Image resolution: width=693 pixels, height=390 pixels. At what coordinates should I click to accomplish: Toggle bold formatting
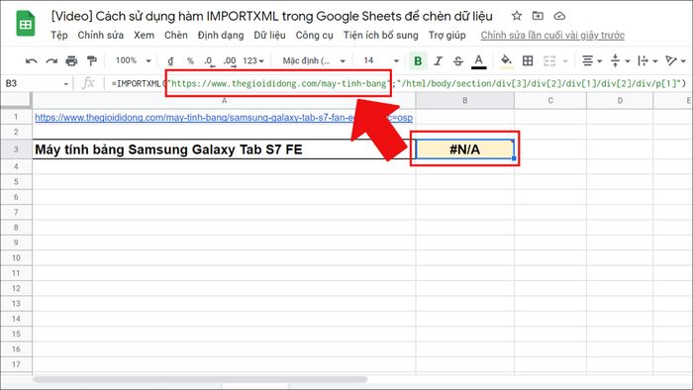(418, 61)
